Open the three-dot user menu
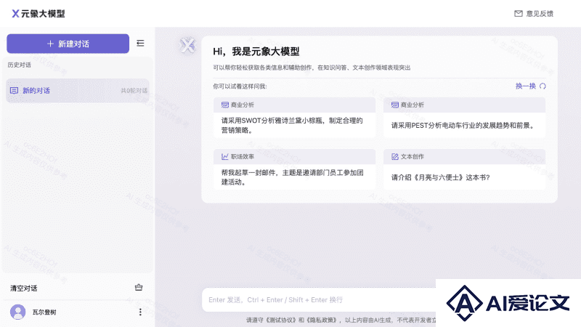Viewport: 581px width, 327px height. (x=140, y=312)
